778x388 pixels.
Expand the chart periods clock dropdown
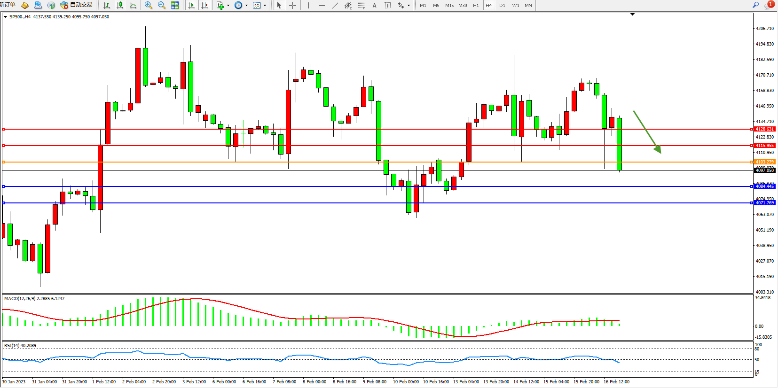[246, 6]
